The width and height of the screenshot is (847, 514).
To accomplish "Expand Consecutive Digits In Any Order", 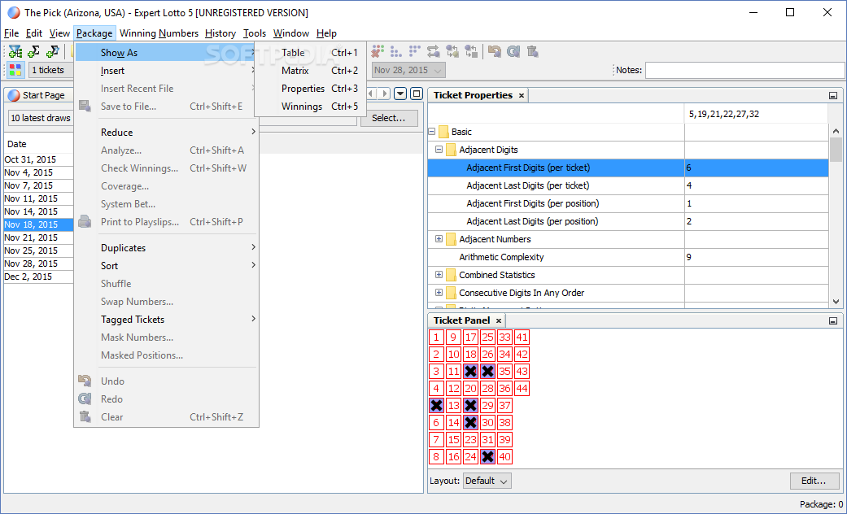I will pos(439,293).
